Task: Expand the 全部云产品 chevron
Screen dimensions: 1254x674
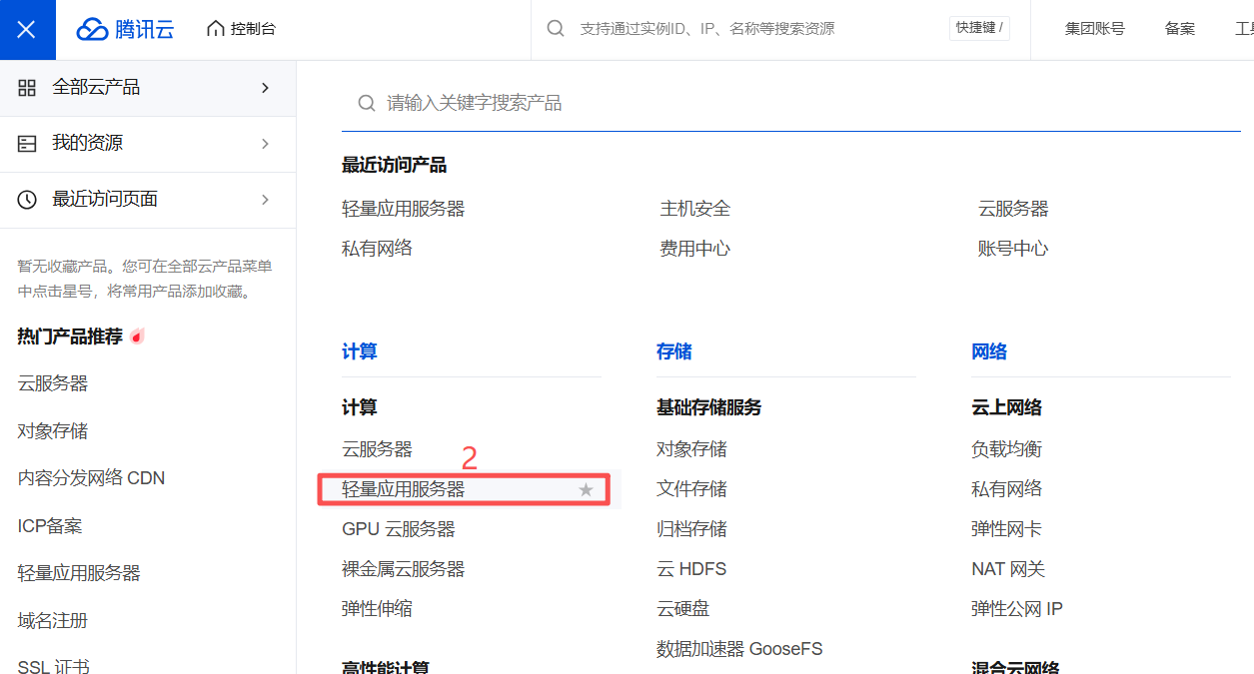Action: pos(265,88)
